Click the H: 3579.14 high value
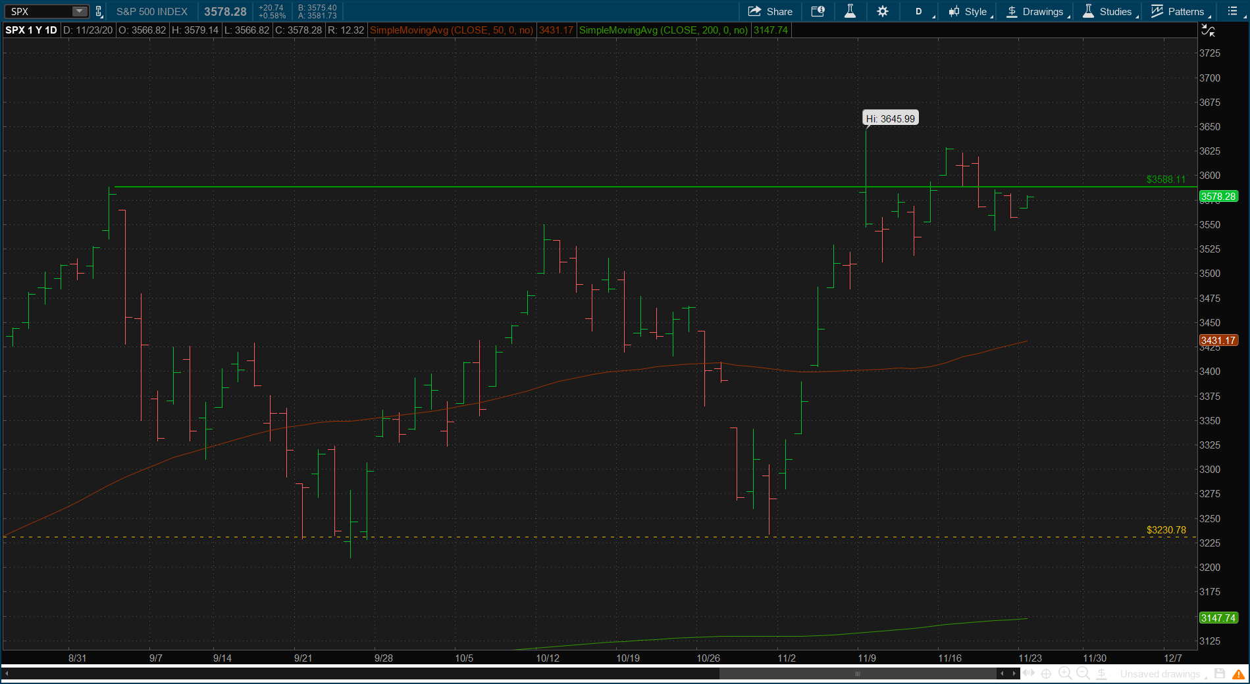Screen dimensions: 1250x684 (x=195, y=30)
